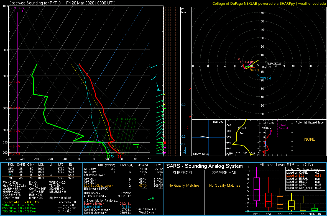Screen dimensions: 327x216
Task: Click the weather.cod.edu NEXLAB credit text
Action: pos(269,3)
